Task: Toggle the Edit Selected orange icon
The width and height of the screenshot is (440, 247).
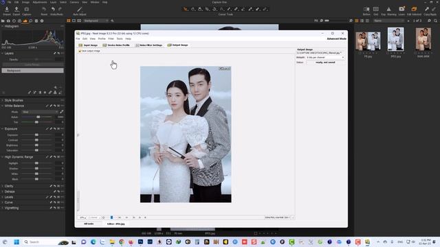Action: tap(414, 9)
